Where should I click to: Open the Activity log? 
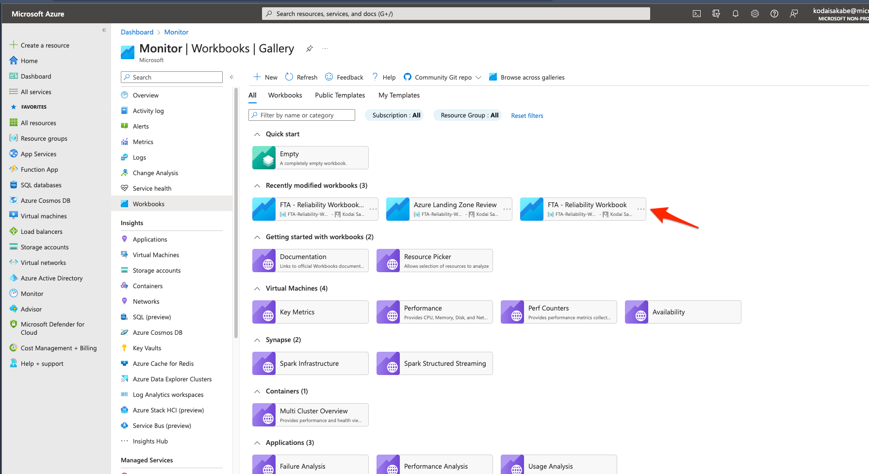pos(148,110)
